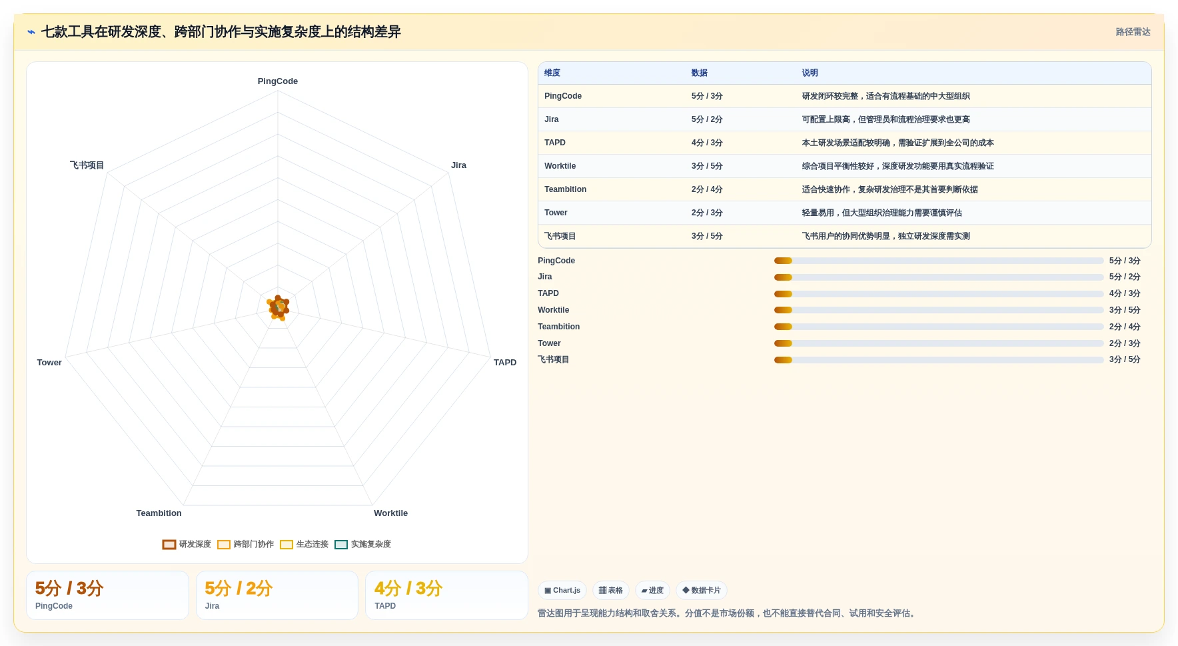Select the 飞书项目 table row name
Screen dimensions: 1178x646
tap(560, 236)
